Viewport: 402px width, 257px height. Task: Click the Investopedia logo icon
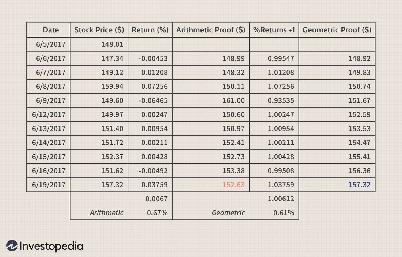pos(12,245)
